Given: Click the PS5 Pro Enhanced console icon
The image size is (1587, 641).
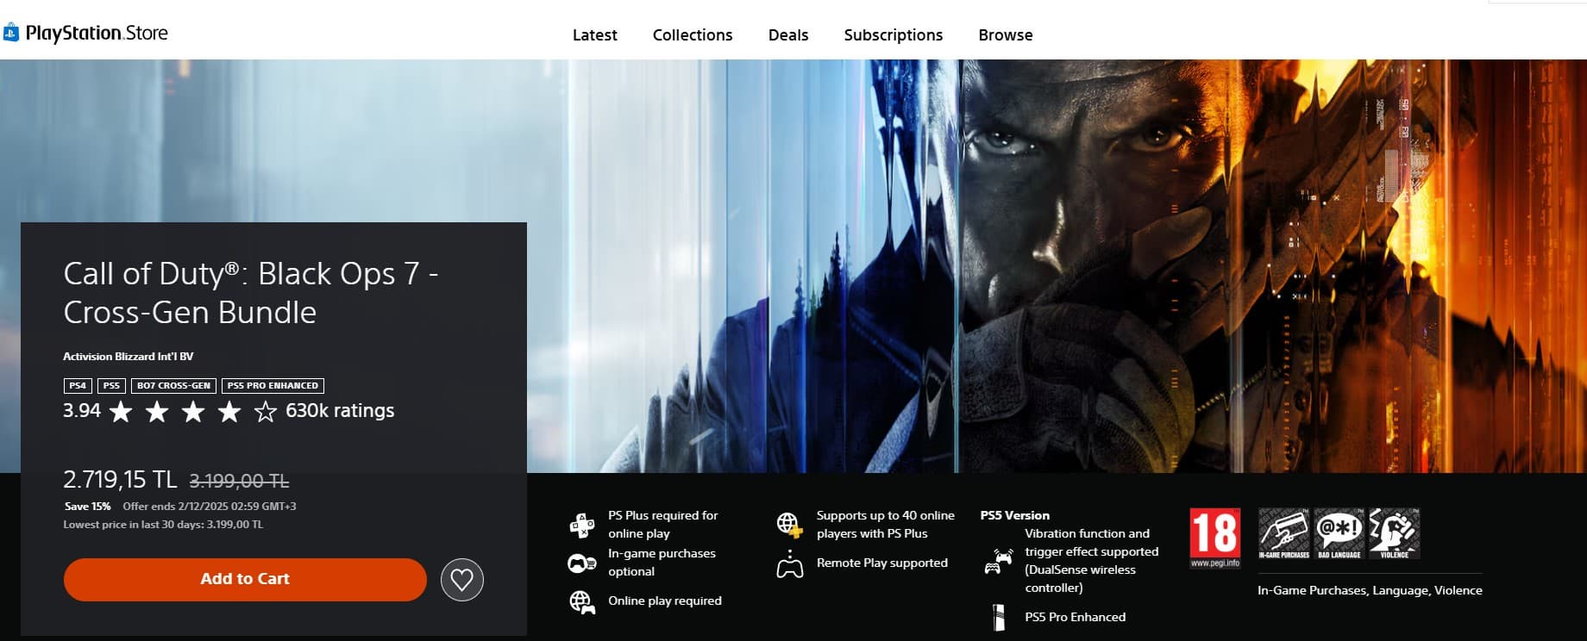Looking at the screenshot, I should click(x=999, y=618).
